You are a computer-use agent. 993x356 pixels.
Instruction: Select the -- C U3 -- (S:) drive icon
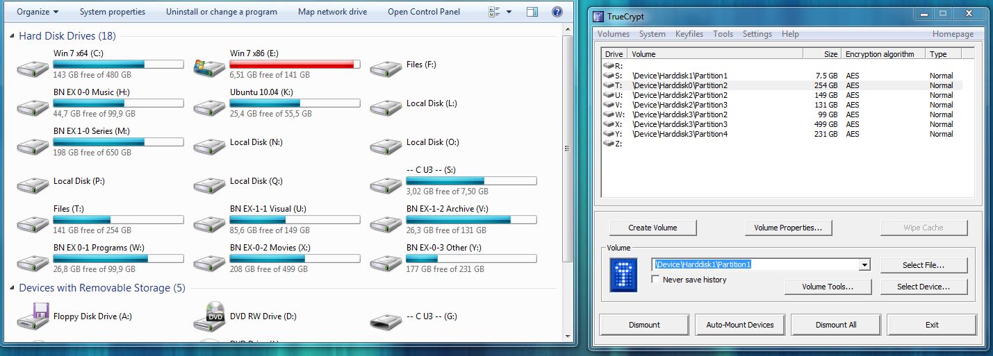pyautogui.click(x=385, y=185)
